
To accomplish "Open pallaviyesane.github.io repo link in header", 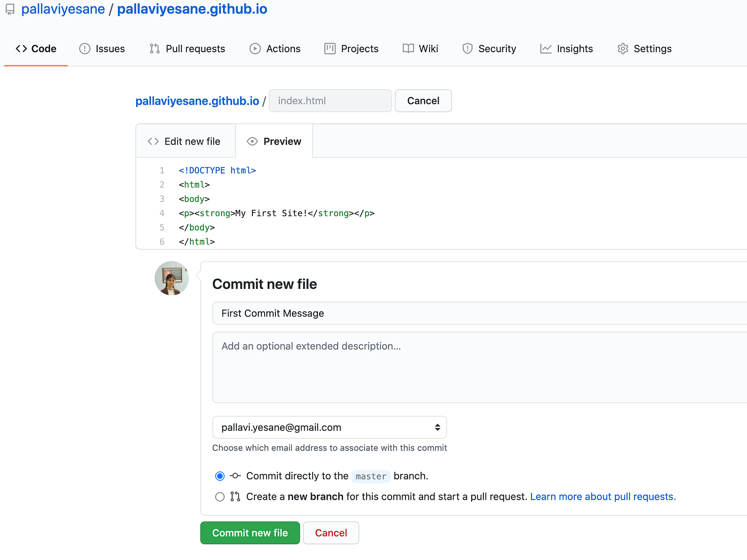I will click(192, 9).
